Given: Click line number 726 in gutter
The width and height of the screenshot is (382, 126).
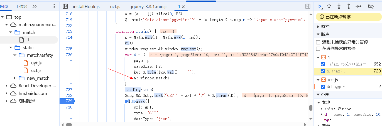Looking at the screenshot, I should tap(69, 55).
